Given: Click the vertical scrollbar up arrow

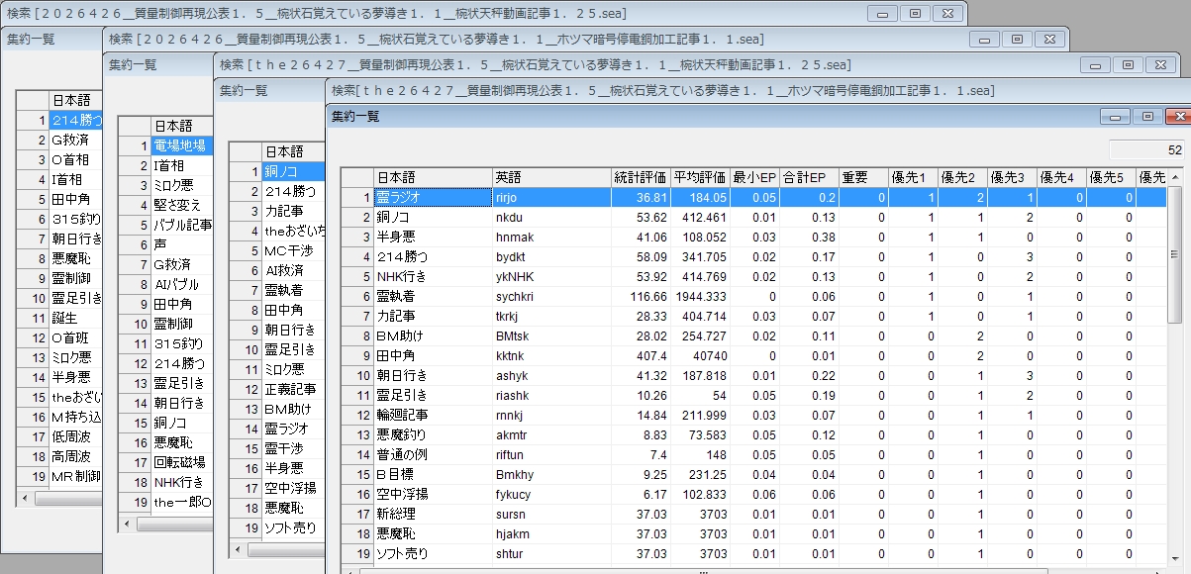Looking at the screenshot, I should (x=1175, y=178).
